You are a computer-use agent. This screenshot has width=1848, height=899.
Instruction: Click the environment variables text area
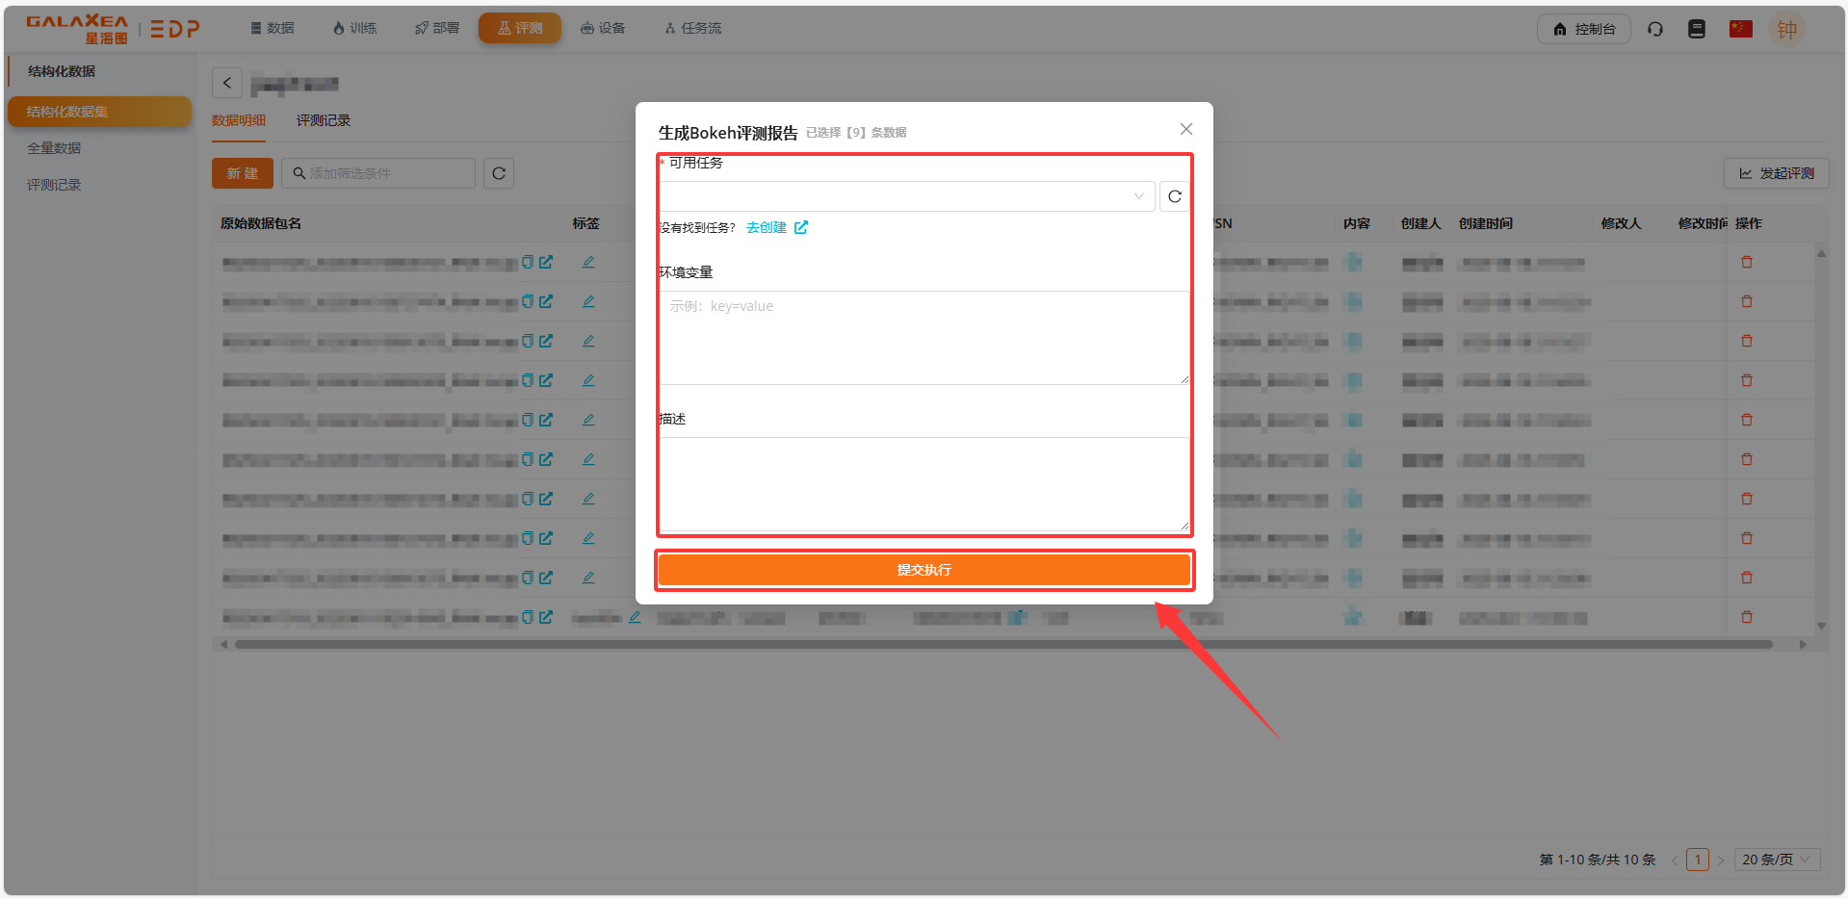[924, 337]
